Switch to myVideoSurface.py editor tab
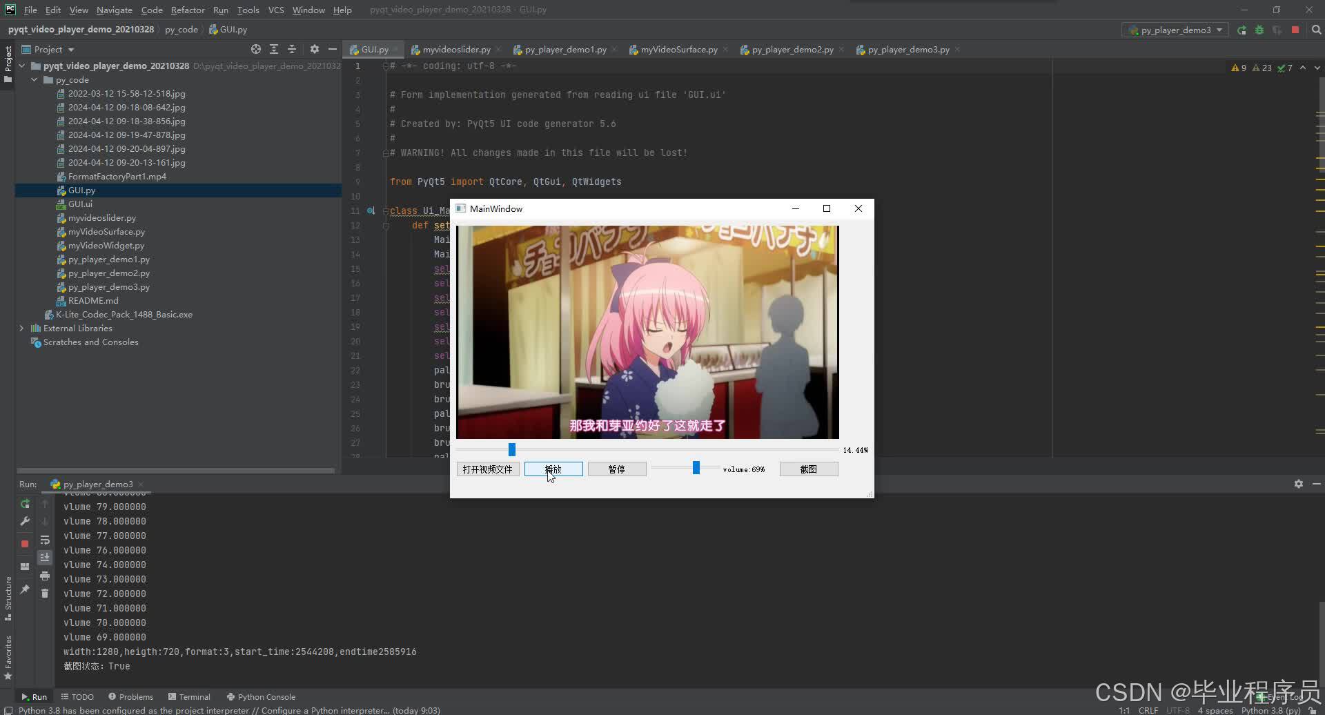The height and width of the screenshot is (715, 1325). coord(679,50)
